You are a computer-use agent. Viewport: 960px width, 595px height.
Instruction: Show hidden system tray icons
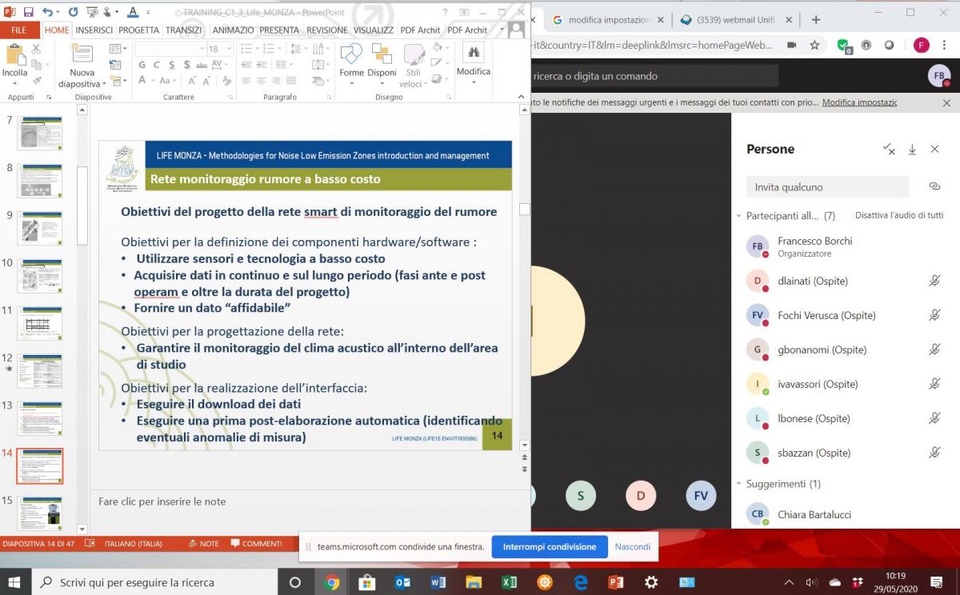(x=790, y=582)
